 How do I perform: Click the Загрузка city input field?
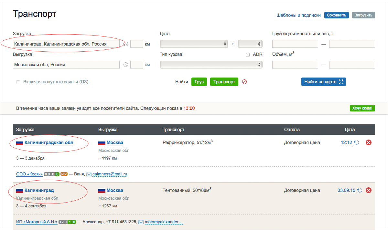point(66,44)
